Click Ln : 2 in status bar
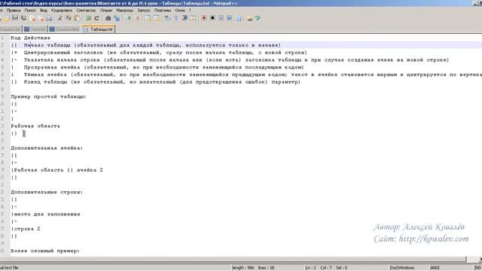482x271 pixels. click(x=311, y=268)
